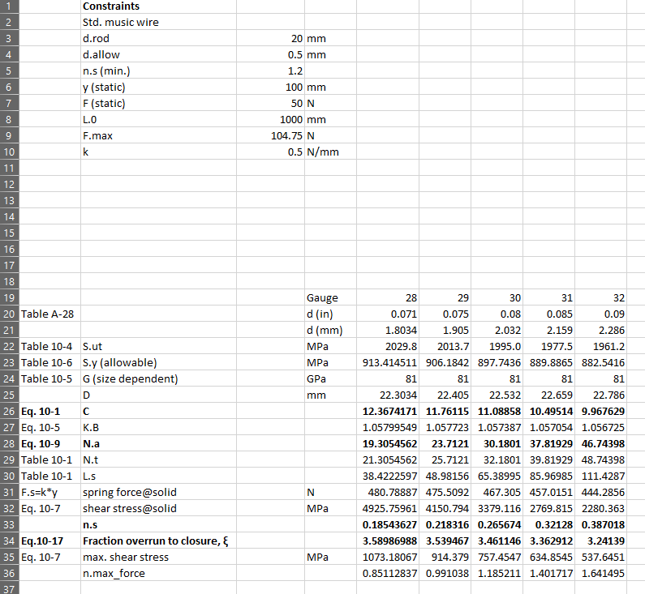Select row header 1
The image size is (645, 594).
pos(9,6)
